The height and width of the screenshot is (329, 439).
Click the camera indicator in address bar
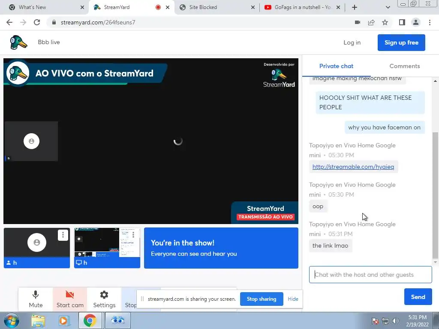358,22
